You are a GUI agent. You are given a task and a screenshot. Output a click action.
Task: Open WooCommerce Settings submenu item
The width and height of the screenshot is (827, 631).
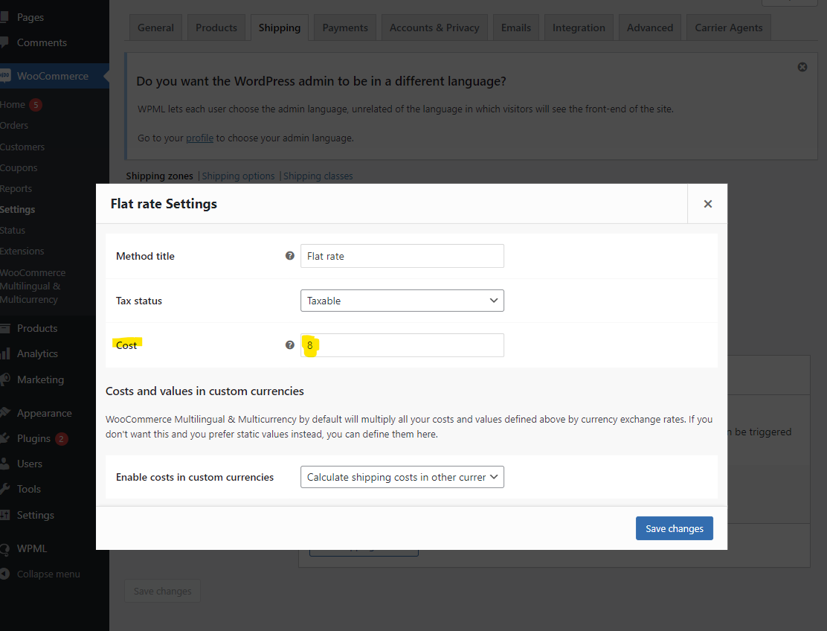click(17, 209)
